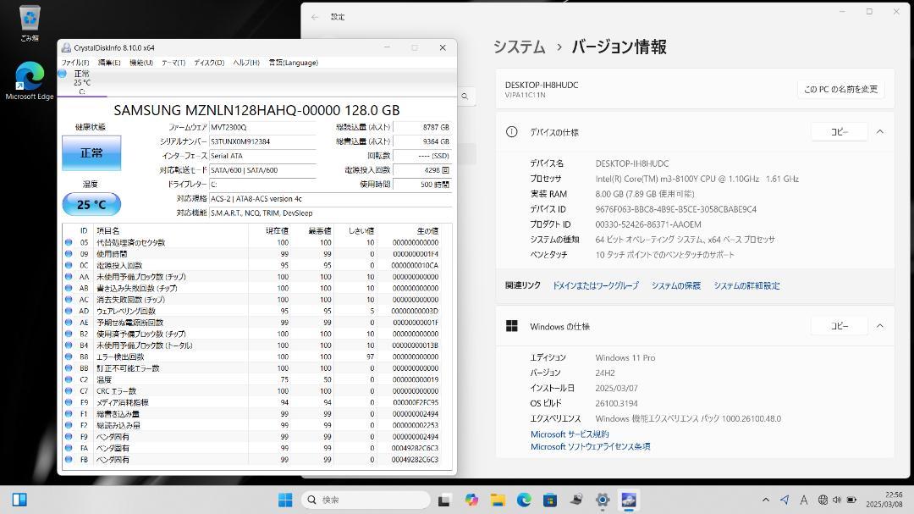Select the ウェアレベリング回数 row

click(252, 311)
